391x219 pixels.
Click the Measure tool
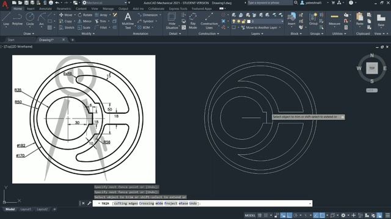[x=334, y=19]
